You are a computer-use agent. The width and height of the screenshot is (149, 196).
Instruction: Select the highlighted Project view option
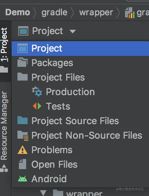point(80,48)
